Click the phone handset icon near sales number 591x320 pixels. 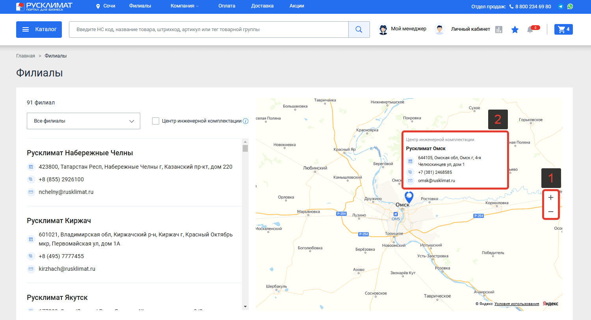[x=511, y=7]
